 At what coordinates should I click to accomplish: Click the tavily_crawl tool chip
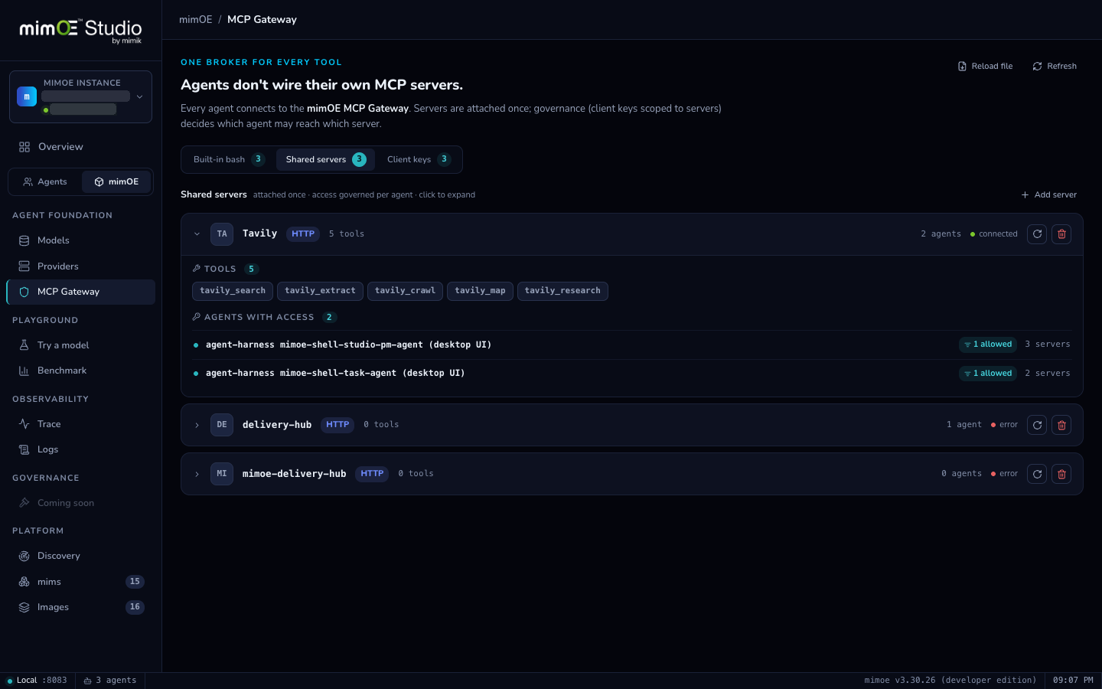tap(405, 291)
